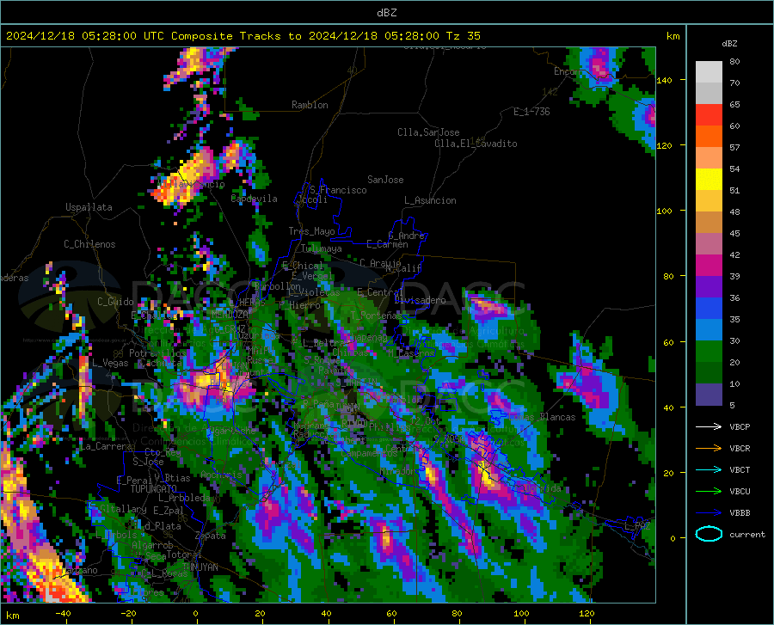Viewport: 774px width, 625px height.
Task: Click the 'Zapata' map label
Action: tap(211, 536)
